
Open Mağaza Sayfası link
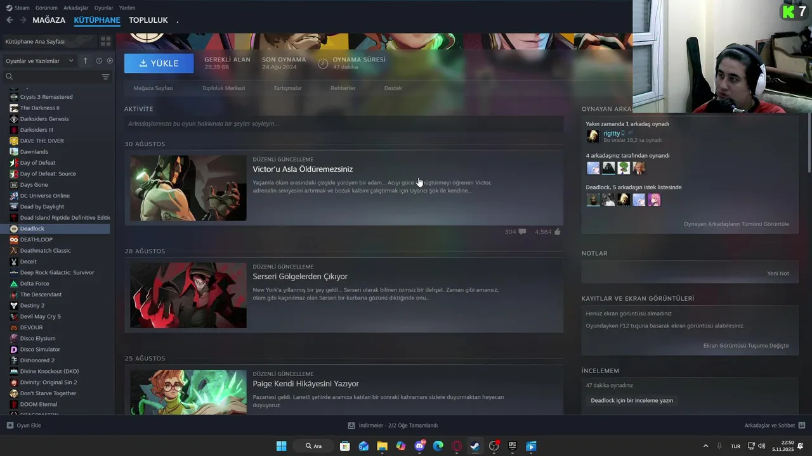tap(153, 88)
